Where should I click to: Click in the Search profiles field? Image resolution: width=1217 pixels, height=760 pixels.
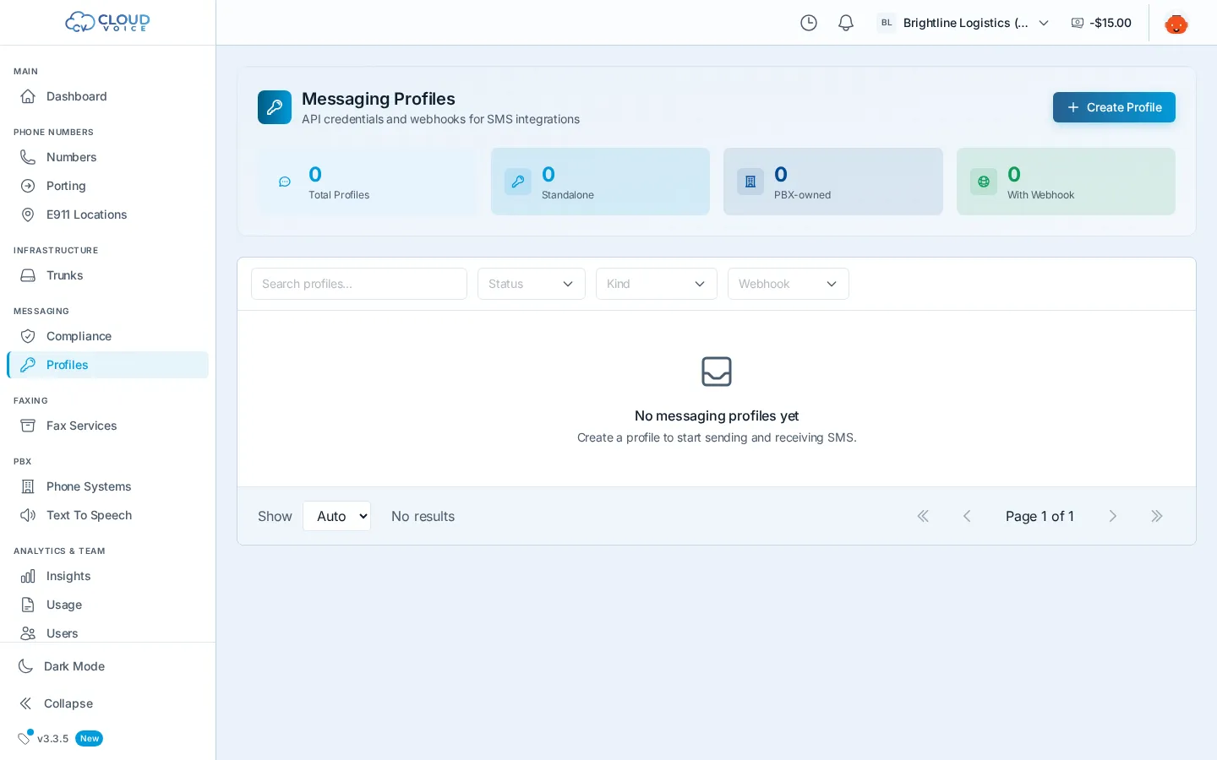coord(359,284)
